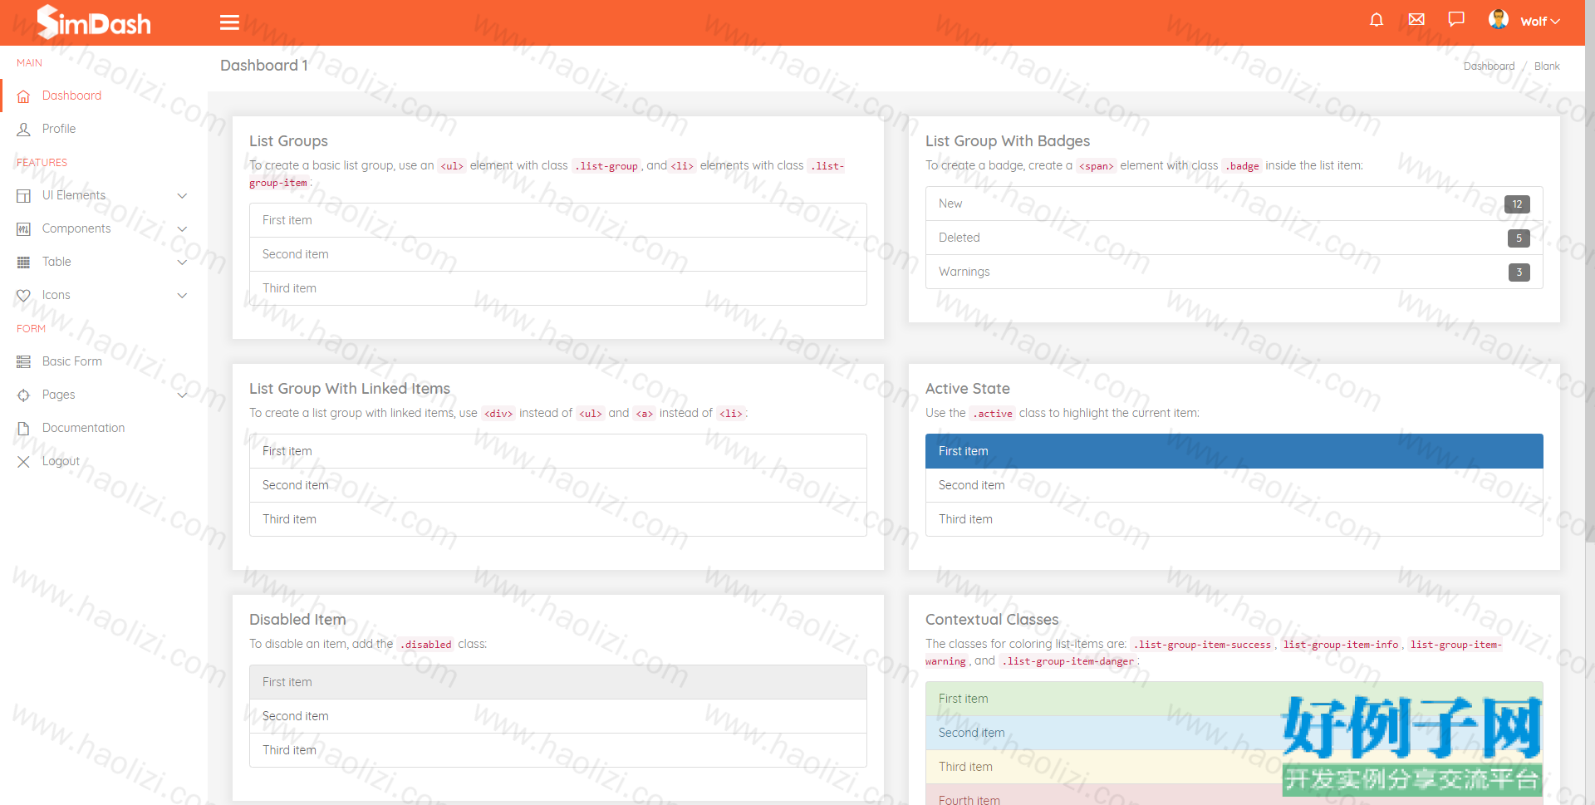Click the badge showing 5
This screenshot has height=805, width=1595.
pyautogui.click(x=1519, y=238)
